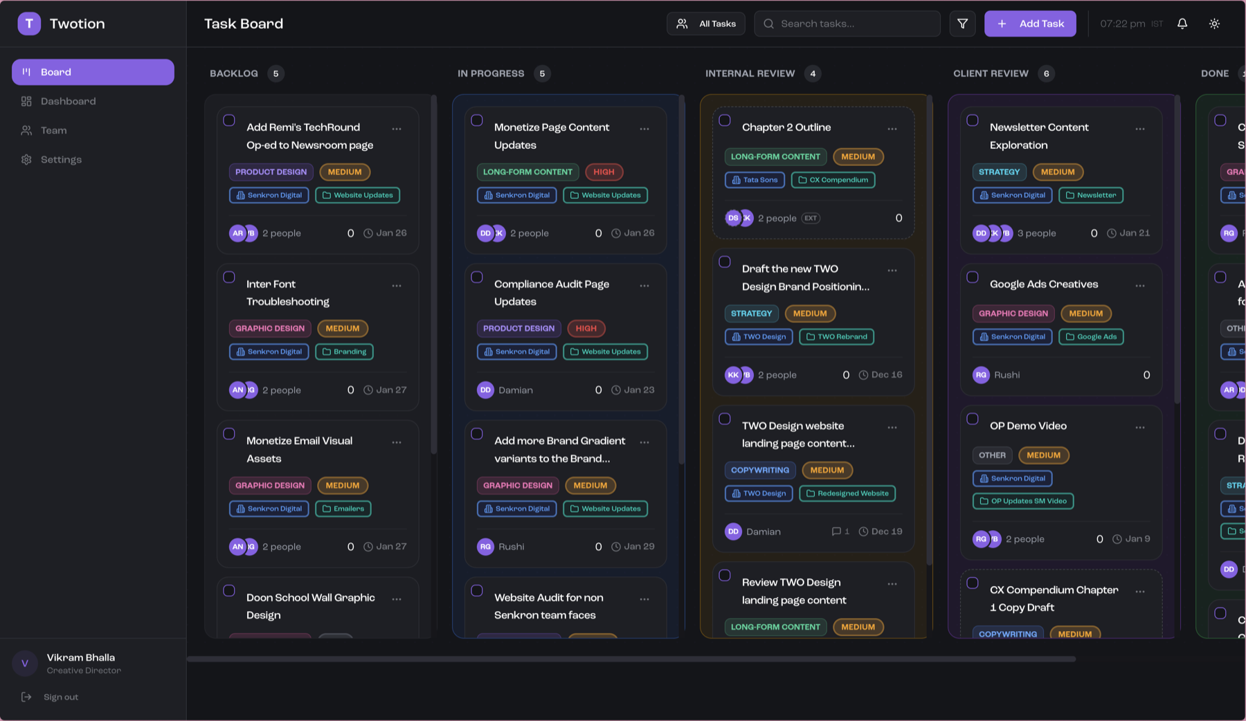Image resolution: width=1246 pixels, height=721 pixels.
Task: Click the filter icon in the top bar
Action: 962,23
